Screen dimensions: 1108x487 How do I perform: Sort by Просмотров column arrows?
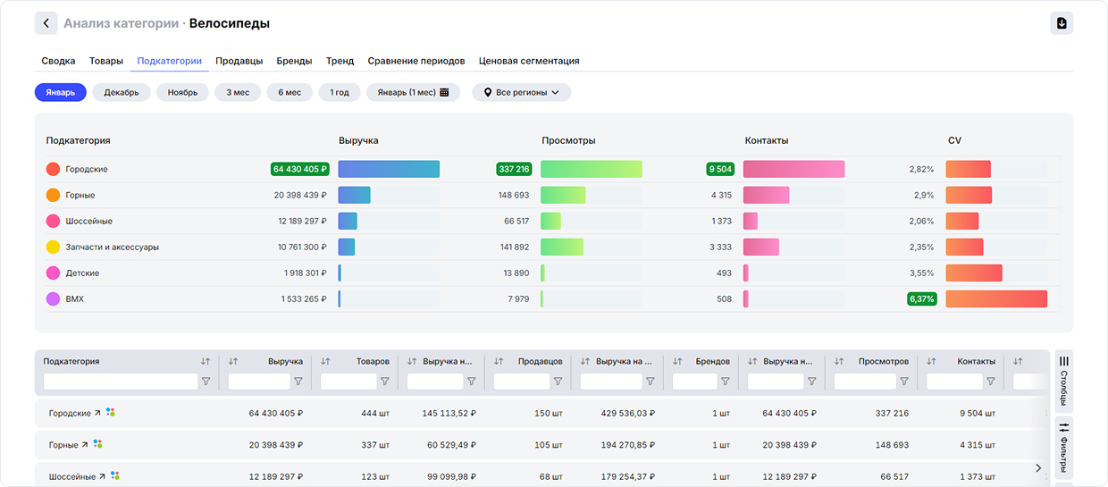coord(839,362)
